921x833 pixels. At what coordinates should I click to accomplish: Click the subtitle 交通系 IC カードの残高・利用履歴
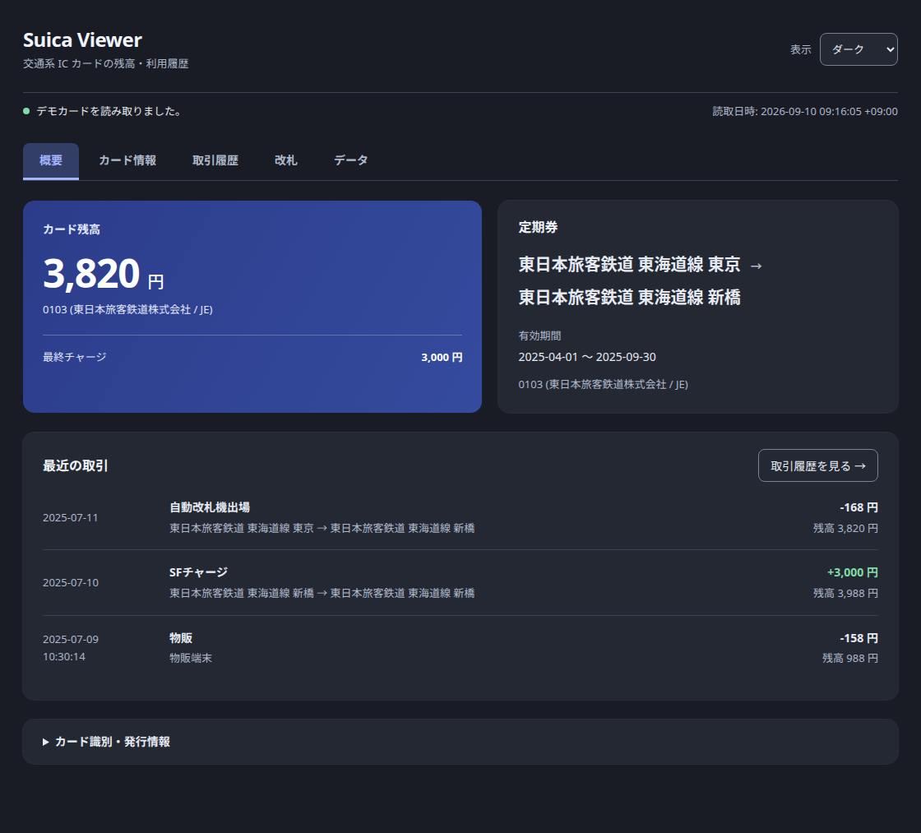pos(106,63)
